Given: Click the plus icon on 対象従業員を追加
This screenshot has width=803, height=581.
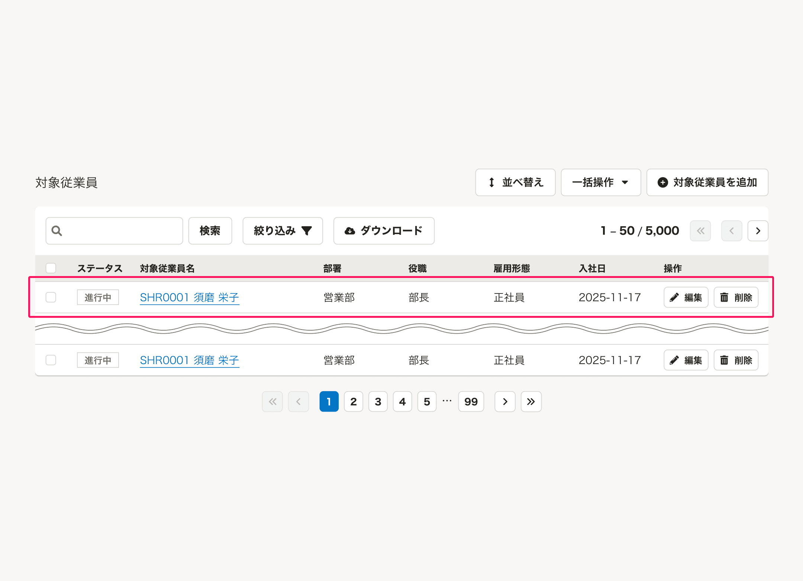Looking at the screenshot, I should pos(663,182).
